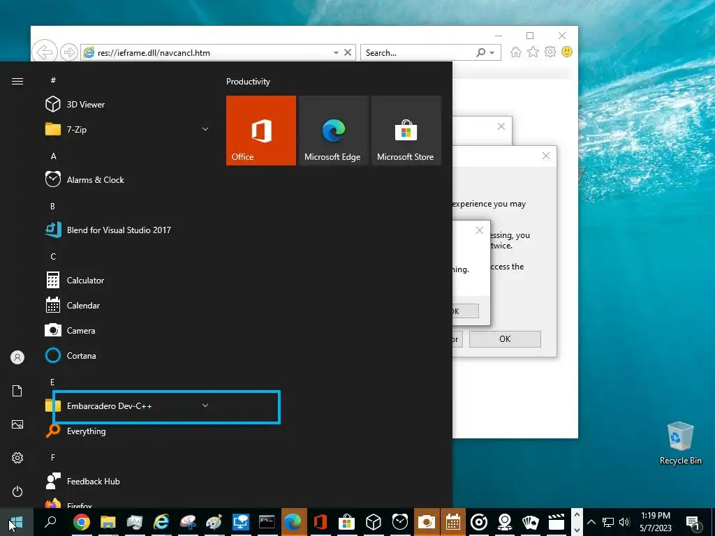
Task: Click the Office tile
Action: tap(261, 131)
